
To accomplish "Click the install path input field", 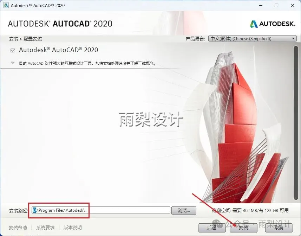I will [x=101, y=210].
